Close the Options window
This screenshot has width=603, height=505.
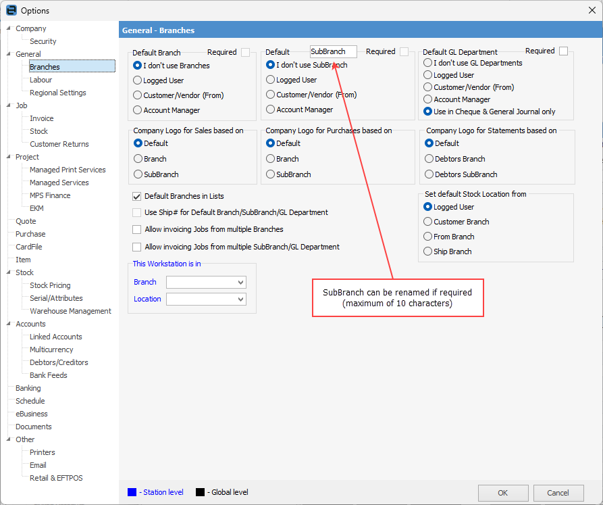tap(592, 10)
